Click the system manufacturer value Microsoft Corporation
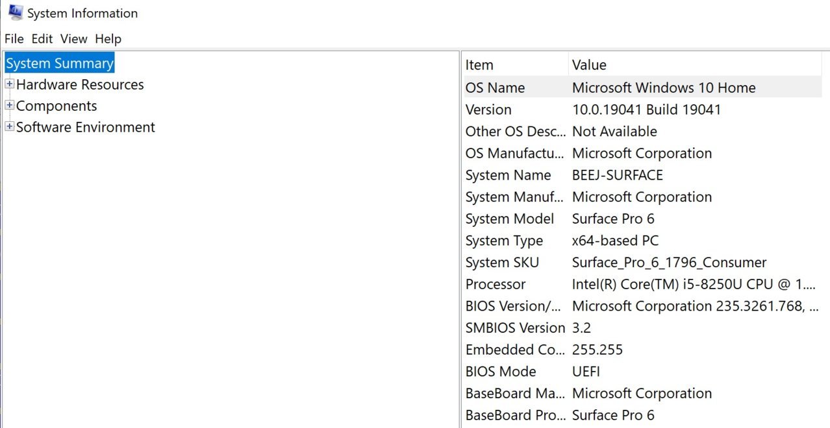Viewport: 830px width, 428px height. (x=642, y=197)
